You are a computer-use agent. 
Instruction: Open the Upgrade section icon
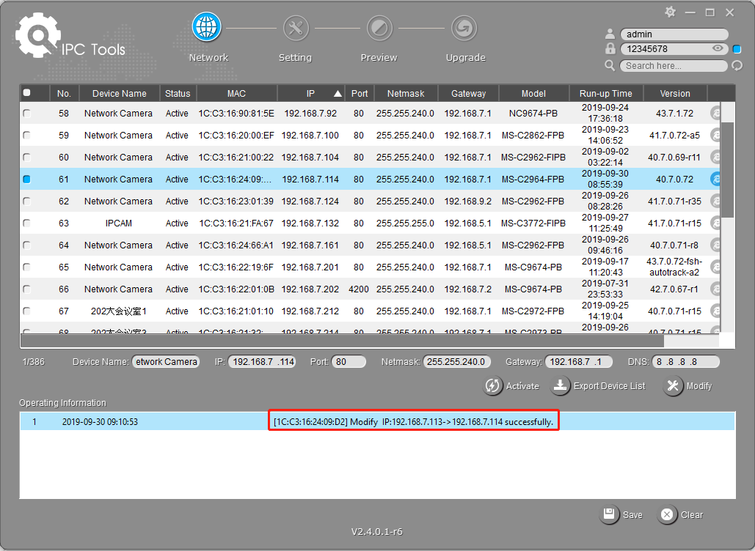464,28
